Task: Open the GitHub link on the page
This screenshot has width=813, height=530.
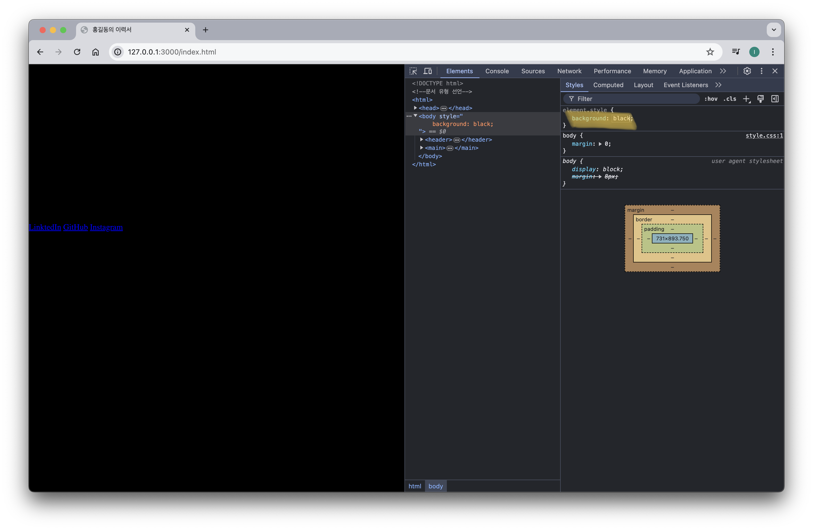Action: pos(76,227)
